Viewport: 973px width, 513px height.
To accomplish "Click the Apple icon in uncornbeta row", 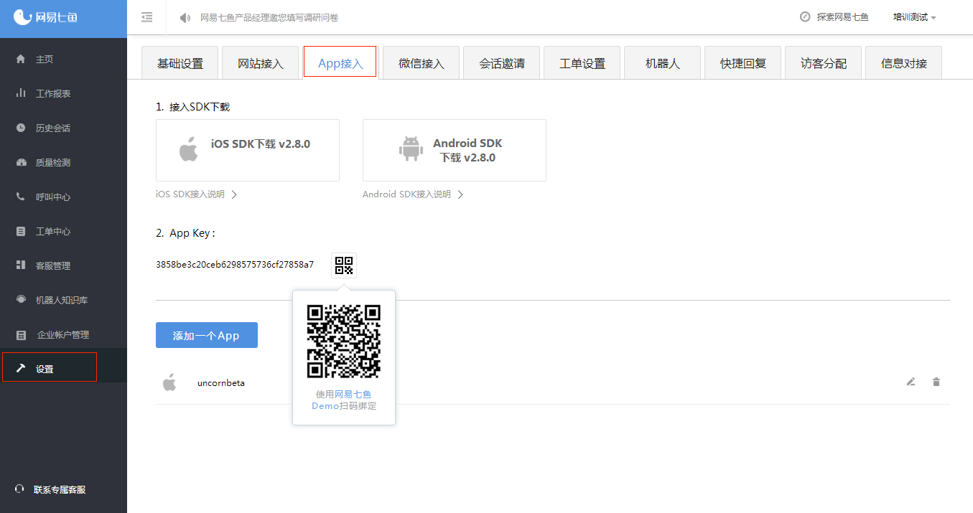I will pos(169,382).
